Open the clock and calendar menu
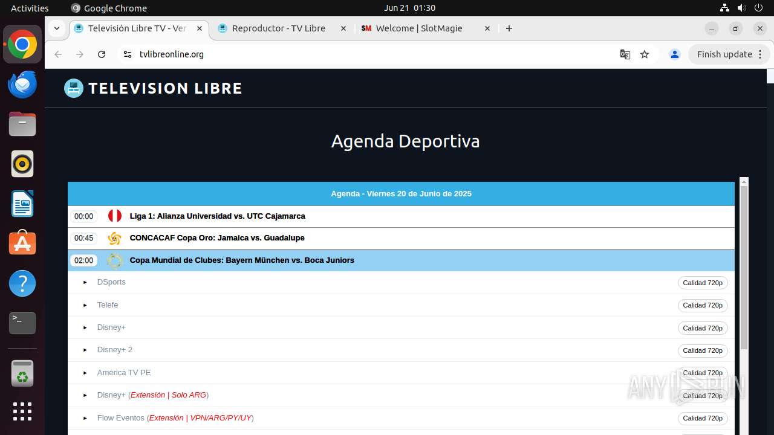The height and width of the screenshot is (435, 774). [409, 8]
